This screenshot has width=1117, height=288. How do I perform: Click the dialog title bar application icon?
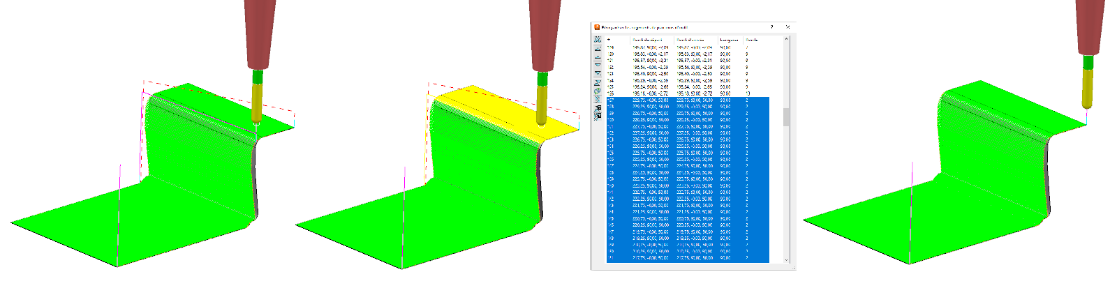597,27
